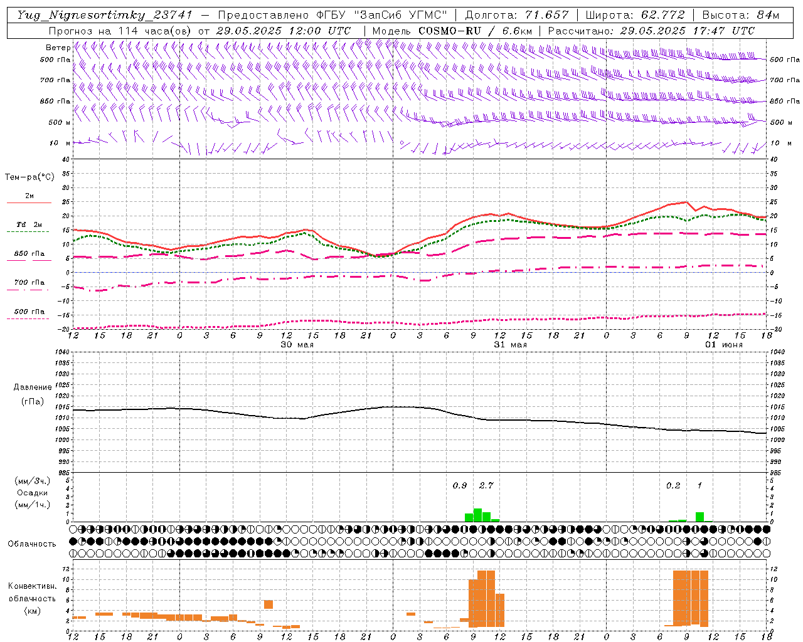Select the 'Модель COSMO-RU / 6.6км' model label
Image resolution: width=803 pixels, height=642 pixels.
point(452,31)
